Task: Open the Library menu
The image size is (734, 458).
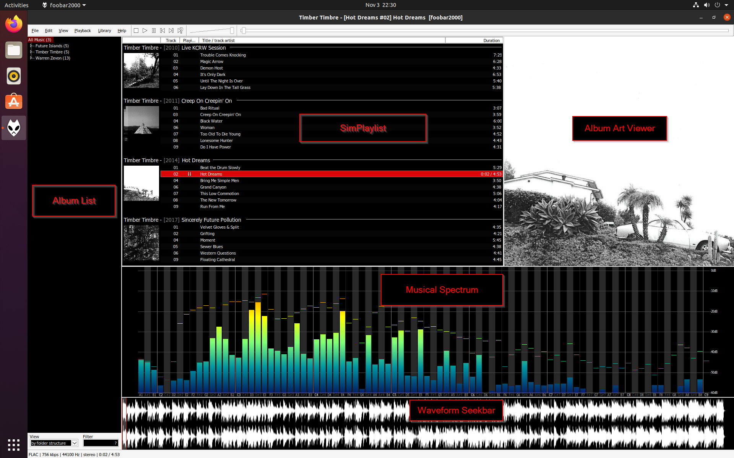Action: coord(104,31)
